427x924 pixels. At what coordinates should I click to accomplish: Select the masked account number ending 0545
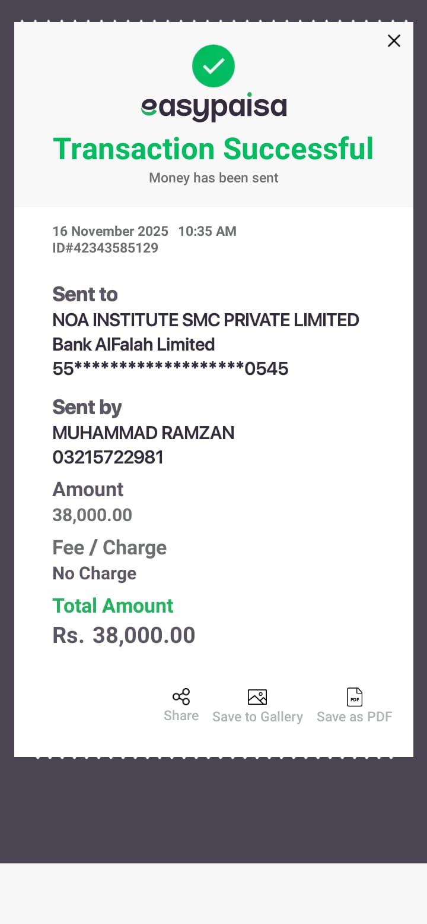(170, 369)
